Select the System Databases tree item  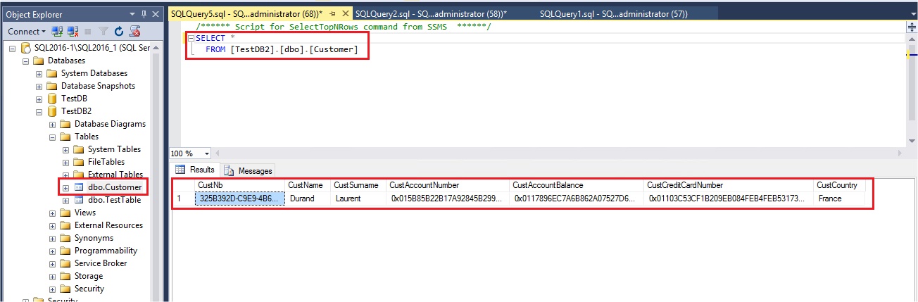[94, 73]
